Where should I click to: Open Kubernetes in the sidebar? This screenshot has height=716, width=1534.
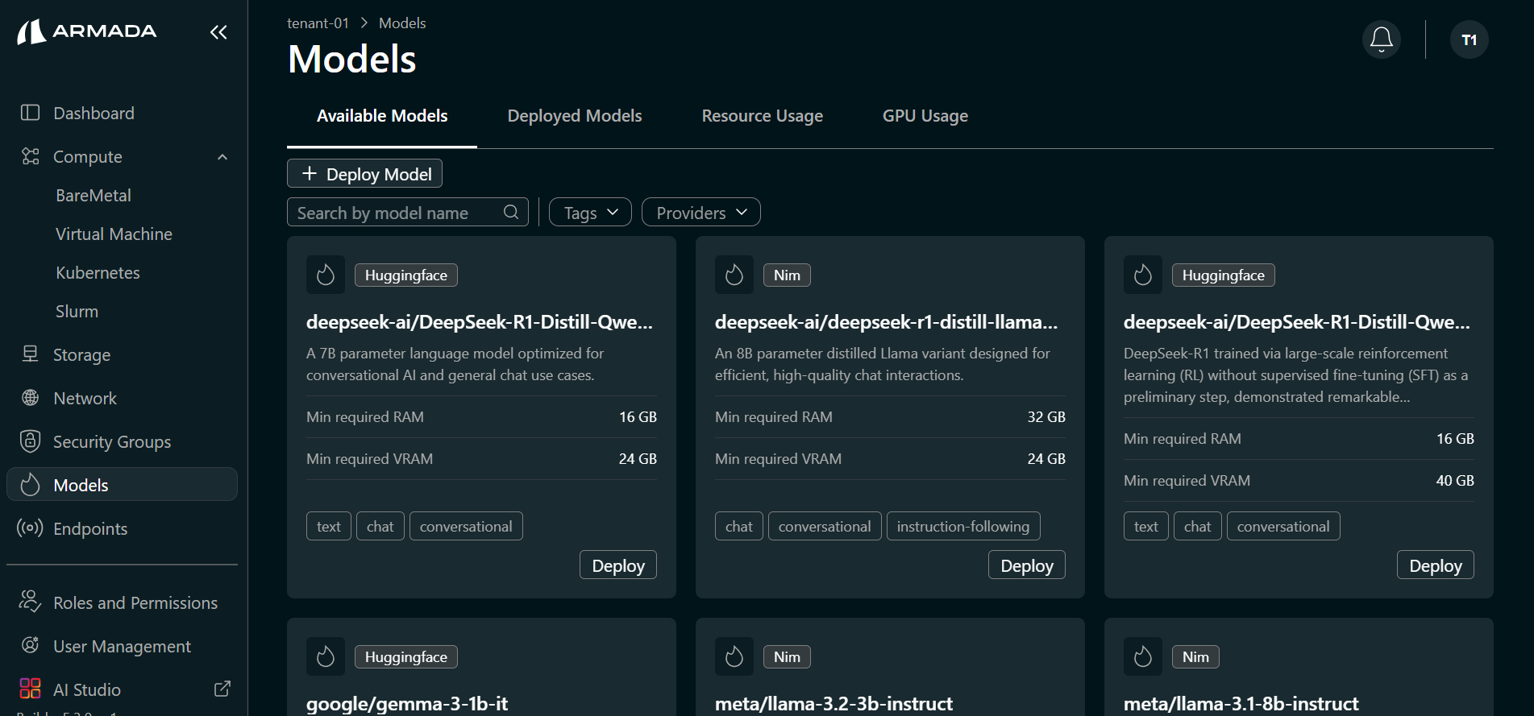point(98,273)
